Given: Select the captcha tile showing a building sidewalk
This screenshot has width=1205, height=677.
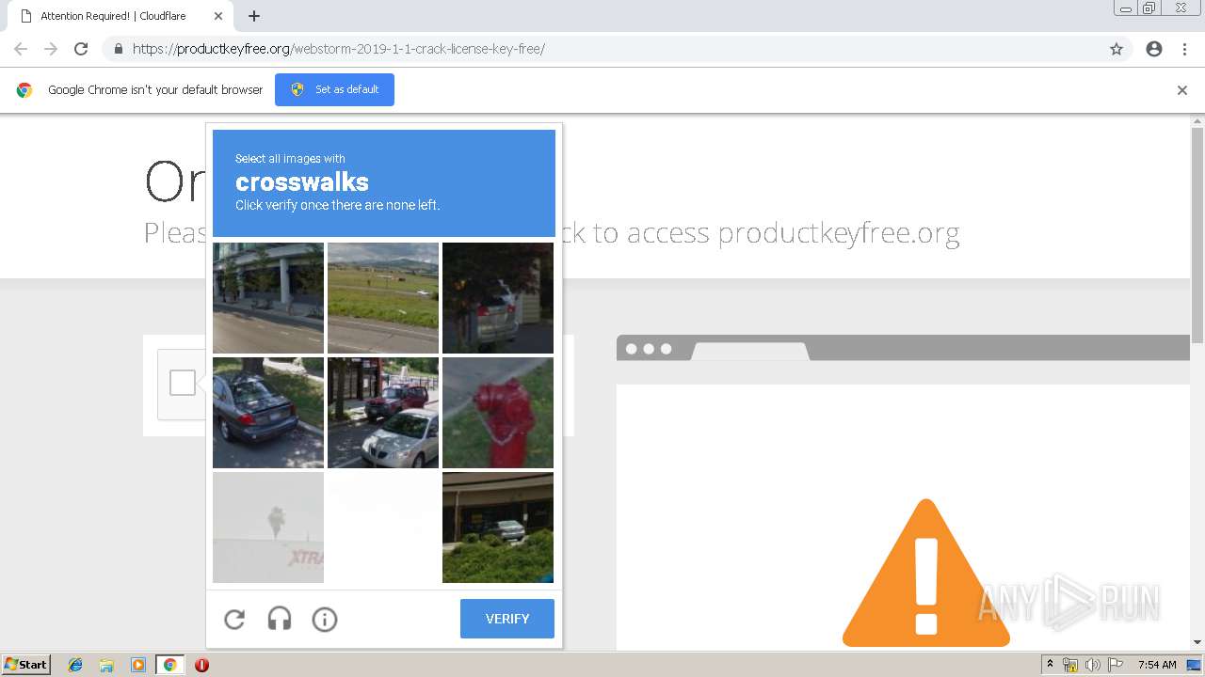Looking at the screenshot, I should (x=268, y=298).
